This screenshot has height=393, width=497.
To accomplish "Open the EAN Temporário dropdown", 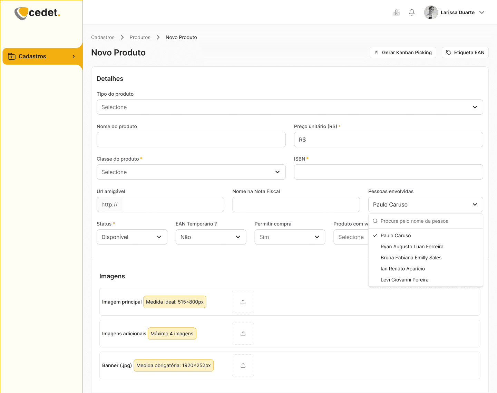I will (x=211, y=237).
